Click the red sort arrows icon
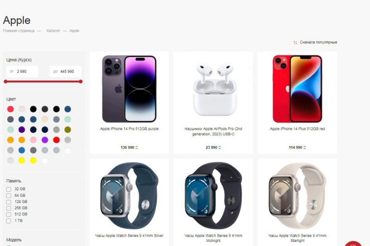Viewport: 370px width, 246px height. click(295, 43)
